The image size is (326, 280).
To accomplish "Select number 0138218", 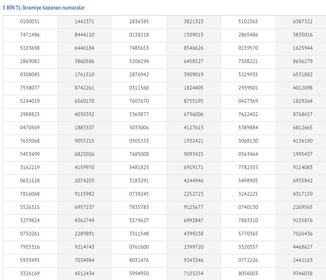I will [139, 35].
